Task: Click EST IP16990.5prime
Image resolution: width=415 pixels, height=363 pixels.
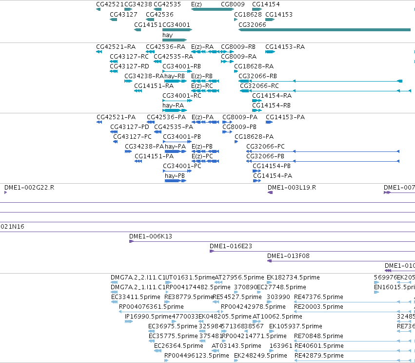Action: (x=148, y=317)
